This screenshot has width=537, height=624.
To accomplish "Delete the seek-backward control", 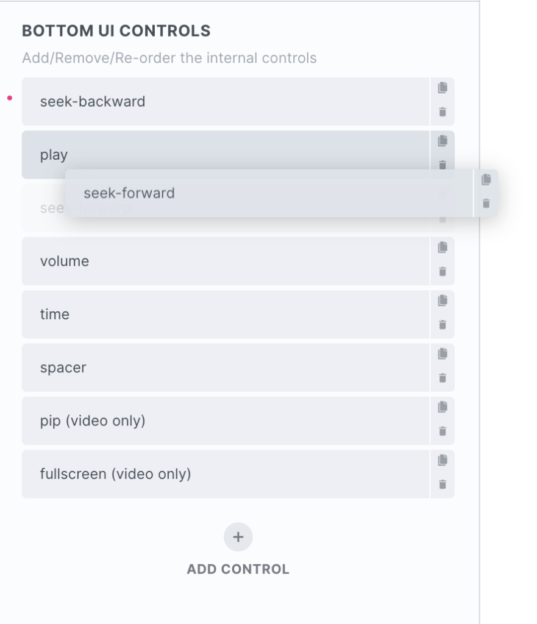I will coord(443,112).
